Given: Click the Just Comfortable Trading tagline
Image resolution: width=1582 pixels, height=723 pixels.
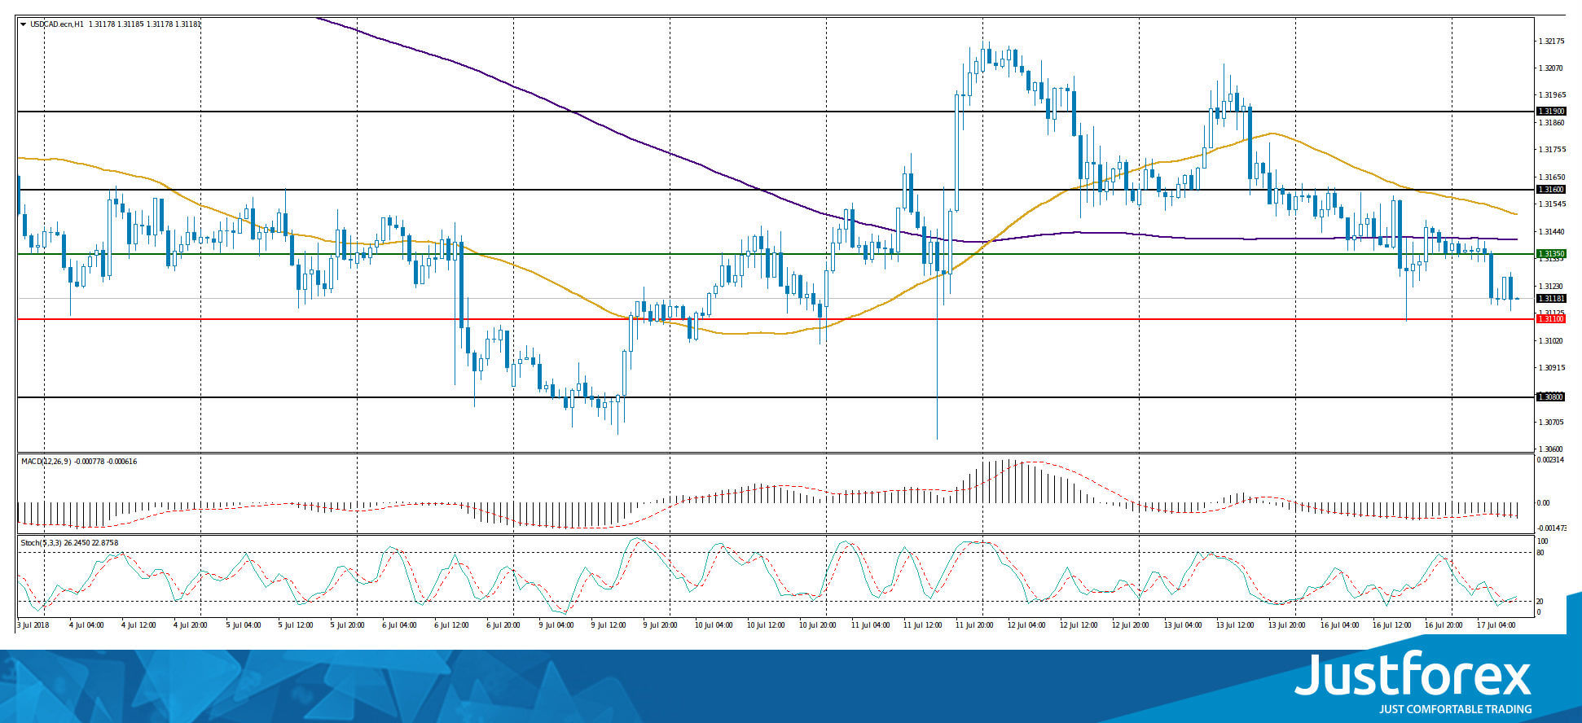Looking at the screenshot, I should (x=1455, y=709).
